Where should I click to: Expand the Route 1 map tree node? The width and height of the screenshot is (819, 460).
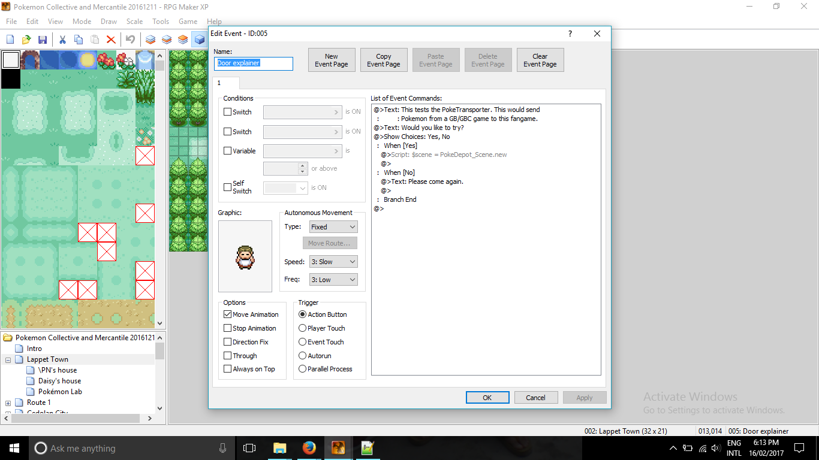(8, 403)
